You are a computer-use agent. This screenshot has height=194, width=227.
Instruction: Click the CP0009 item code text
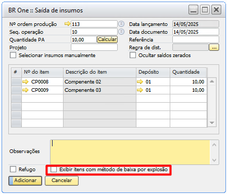click(40, 90)
